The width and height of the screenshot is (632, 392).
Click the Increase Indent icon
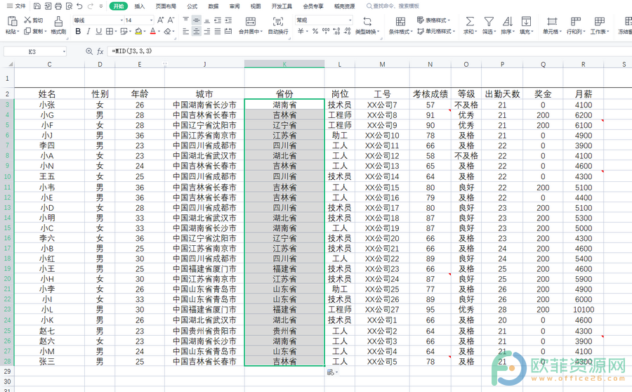pos(228,20)
